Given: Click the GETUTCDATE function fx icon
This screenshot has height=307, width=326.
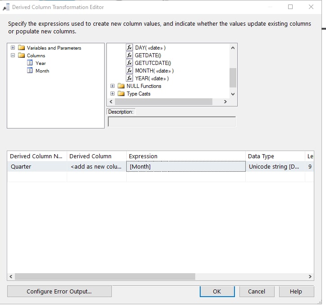Looking at the screenshot, I should pyautogui.click(x=129, y=63).
